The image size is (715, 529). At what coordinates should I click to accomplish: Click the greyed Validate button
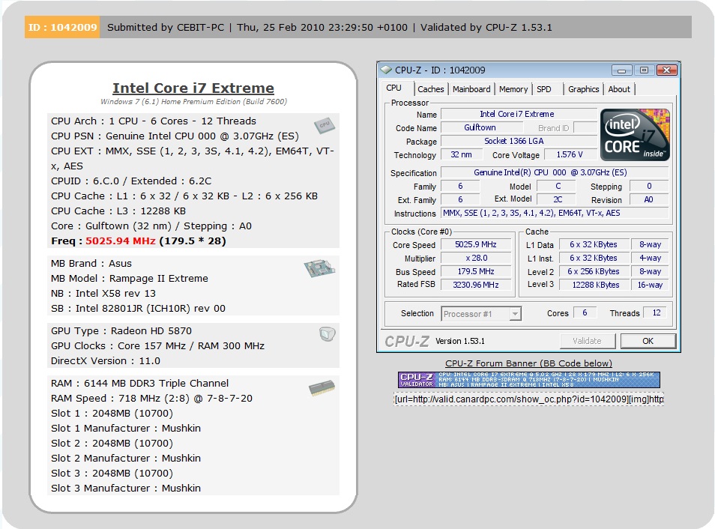[x=587, y=341]
